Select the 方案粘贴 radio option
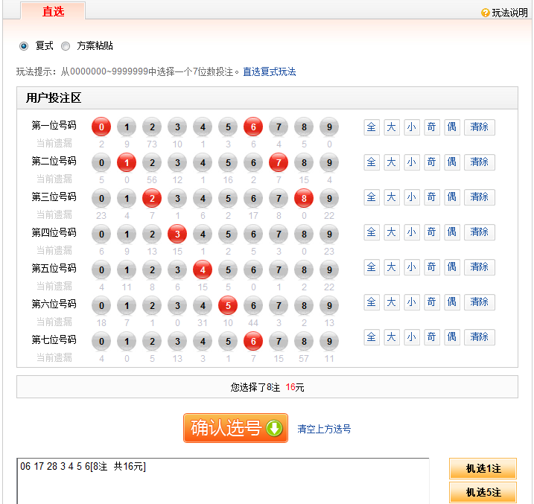The image size is (534, 504). [66, 46]
